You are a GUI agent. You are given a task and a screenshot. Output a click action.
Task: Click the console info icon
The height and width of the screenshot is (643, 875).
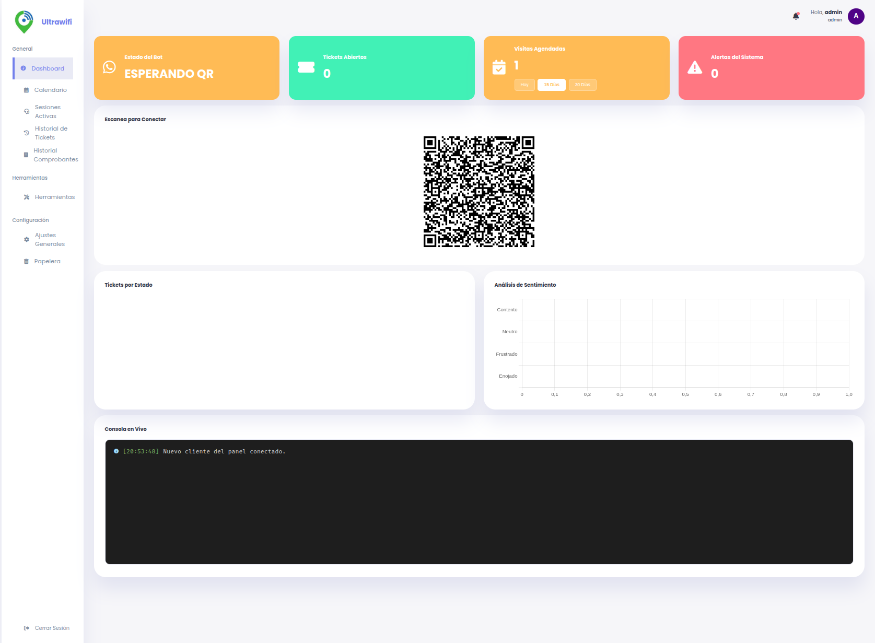point(116,451)
